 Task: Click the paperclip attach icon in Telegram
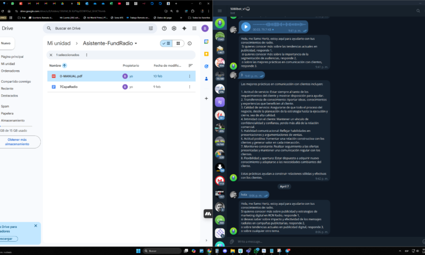coord(232,241)
